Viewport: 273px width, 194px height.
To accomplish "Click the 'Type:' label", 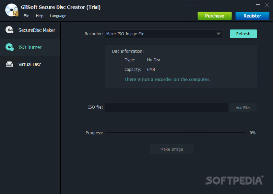I will [x=130, y=60].
